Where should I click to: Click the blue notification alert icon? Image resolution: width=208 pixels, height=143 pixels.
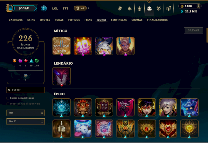(44, 9)
